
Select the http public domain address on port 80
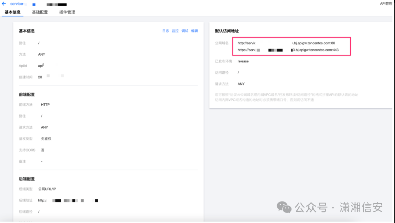pyautogui.click(x=289, y=43)
